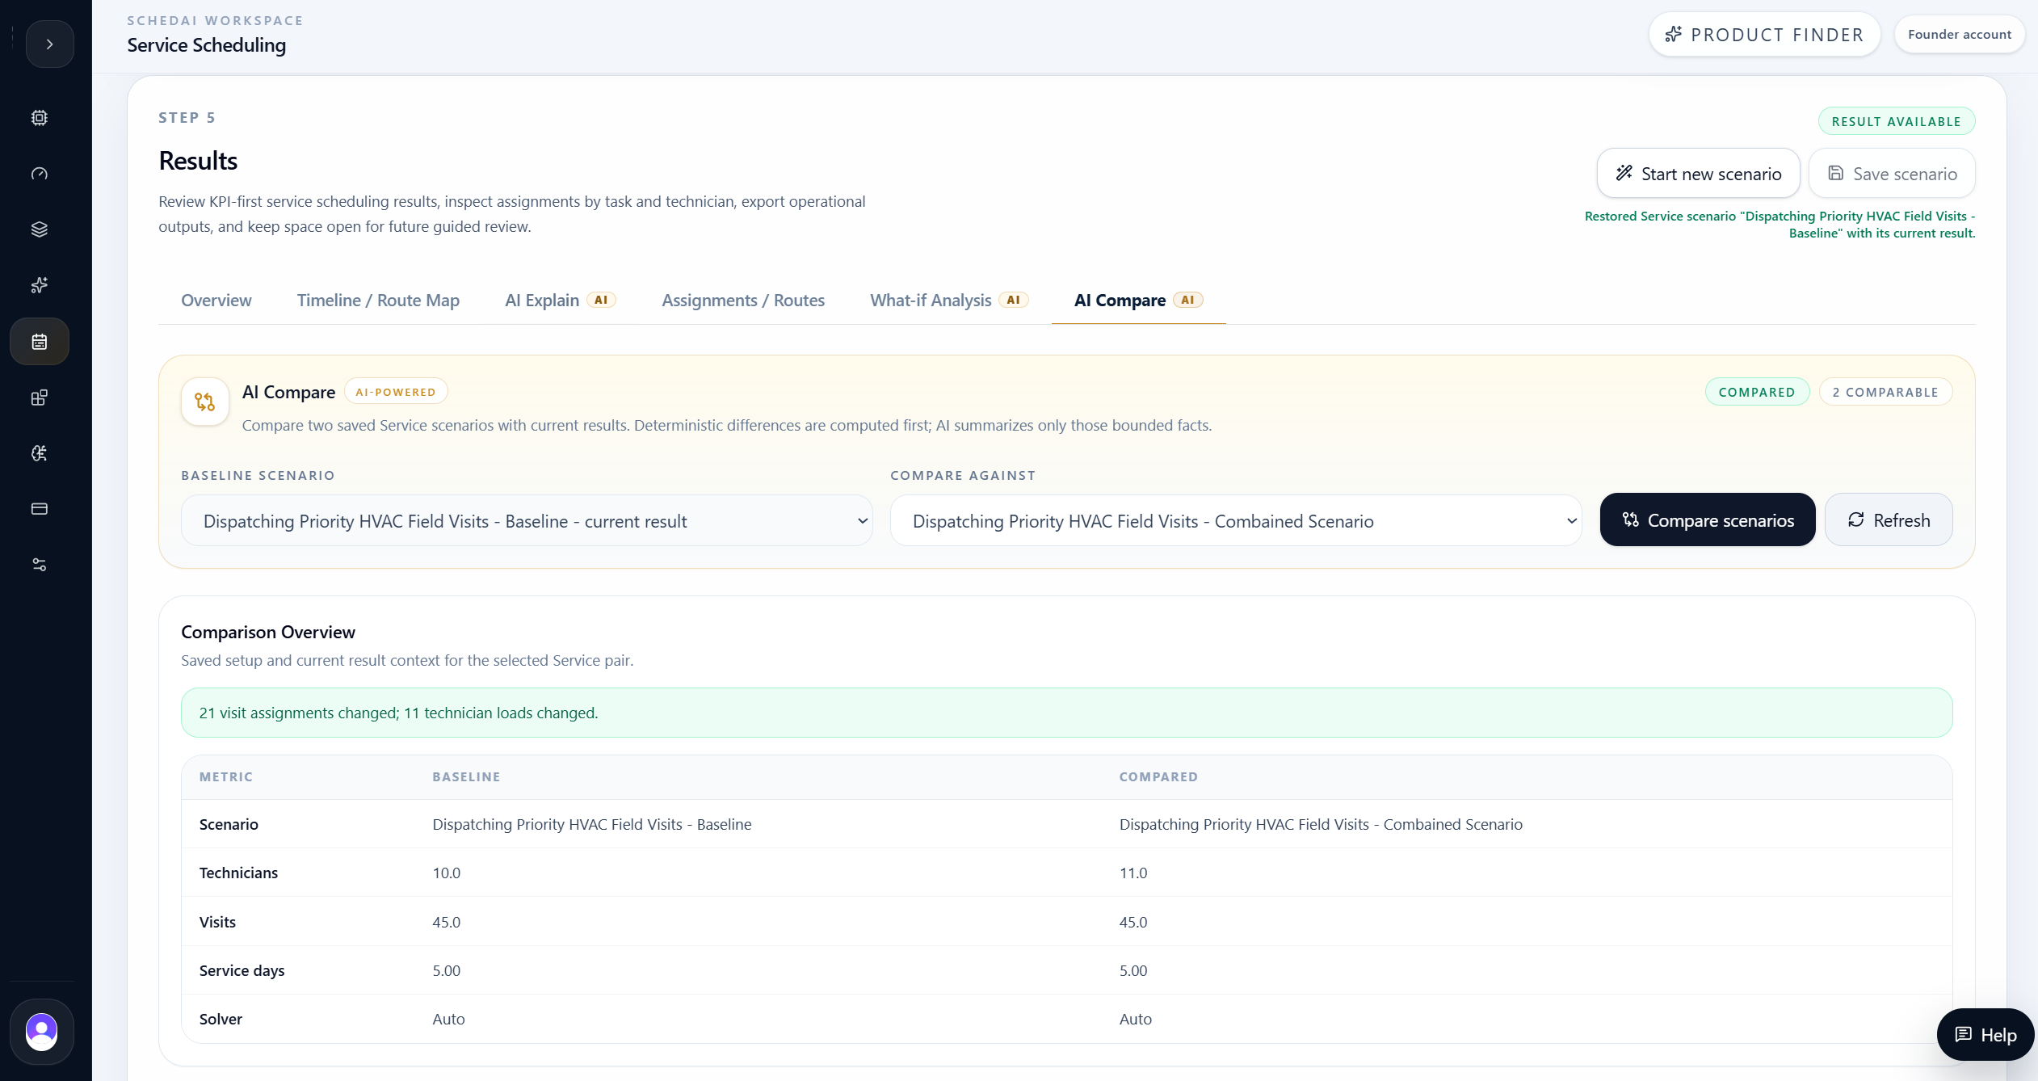Click the visit assignments changed summary banner

(x=1066, y=713)
